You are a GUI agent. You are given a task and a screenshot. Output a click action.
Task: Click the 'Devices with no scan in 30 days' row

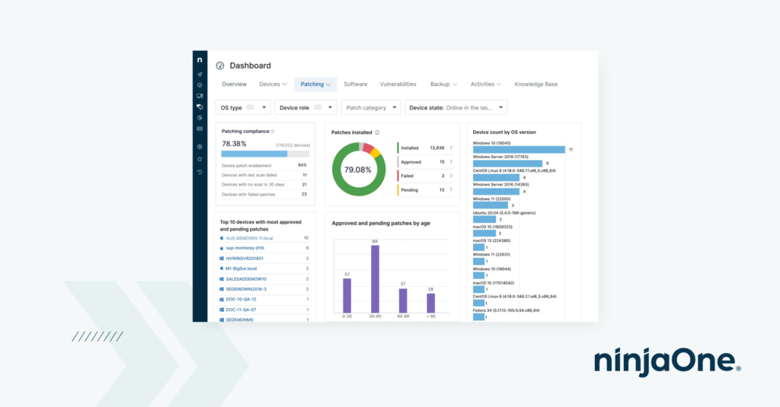click(x=264, y=184)
